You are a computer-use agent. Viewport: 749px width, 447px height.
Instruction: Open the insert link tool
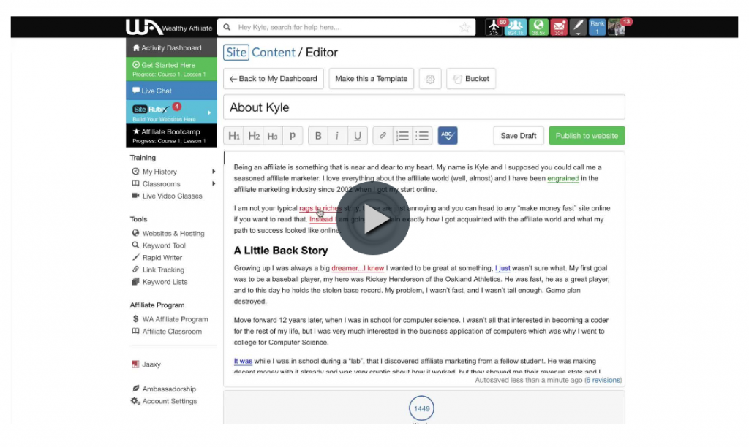tap(383, 135)
